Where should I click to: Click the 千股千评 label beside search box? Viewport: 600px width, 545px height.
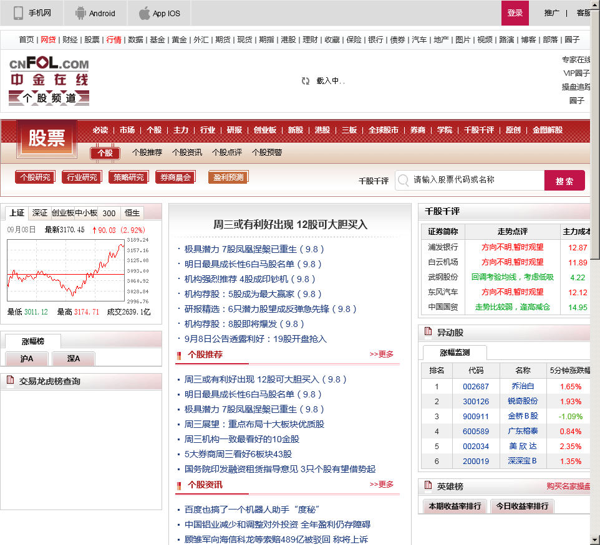coord(374,181)
